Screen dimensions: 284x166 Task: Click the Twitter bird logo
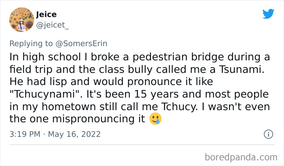tap(268, 14)
